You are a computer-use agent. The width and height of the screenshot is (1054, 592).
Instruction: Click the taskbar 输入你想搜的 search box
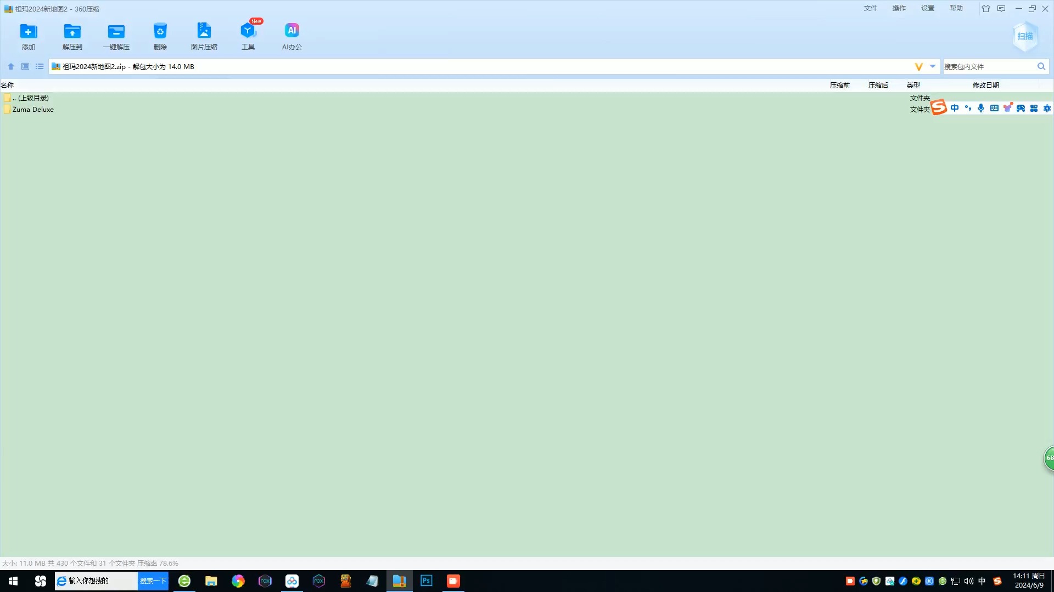point(96,581)
